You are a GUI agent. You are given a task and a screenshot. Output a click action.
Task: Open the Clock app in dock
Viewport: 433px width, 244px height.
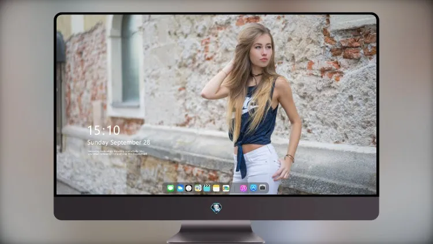(189, 188)
